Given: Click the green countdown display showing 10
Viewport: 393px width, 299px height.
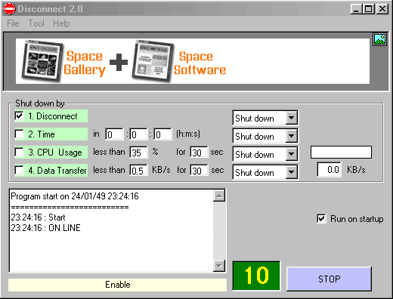Looking at the screenshot, I should pos(256,276).
